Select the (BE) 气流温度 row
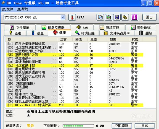159x129 pixels. [x=75, y=87]
